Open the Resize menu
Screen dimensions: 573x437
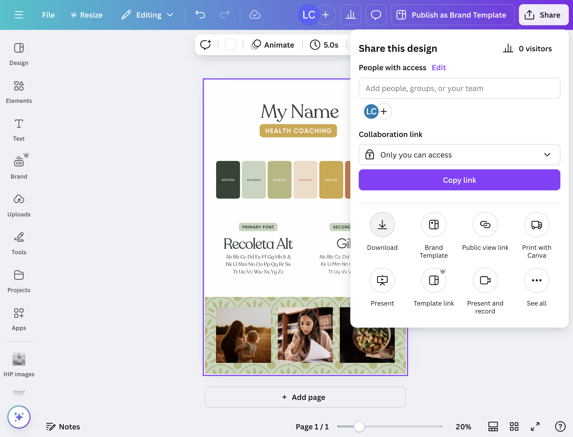(x=87, y=15)
